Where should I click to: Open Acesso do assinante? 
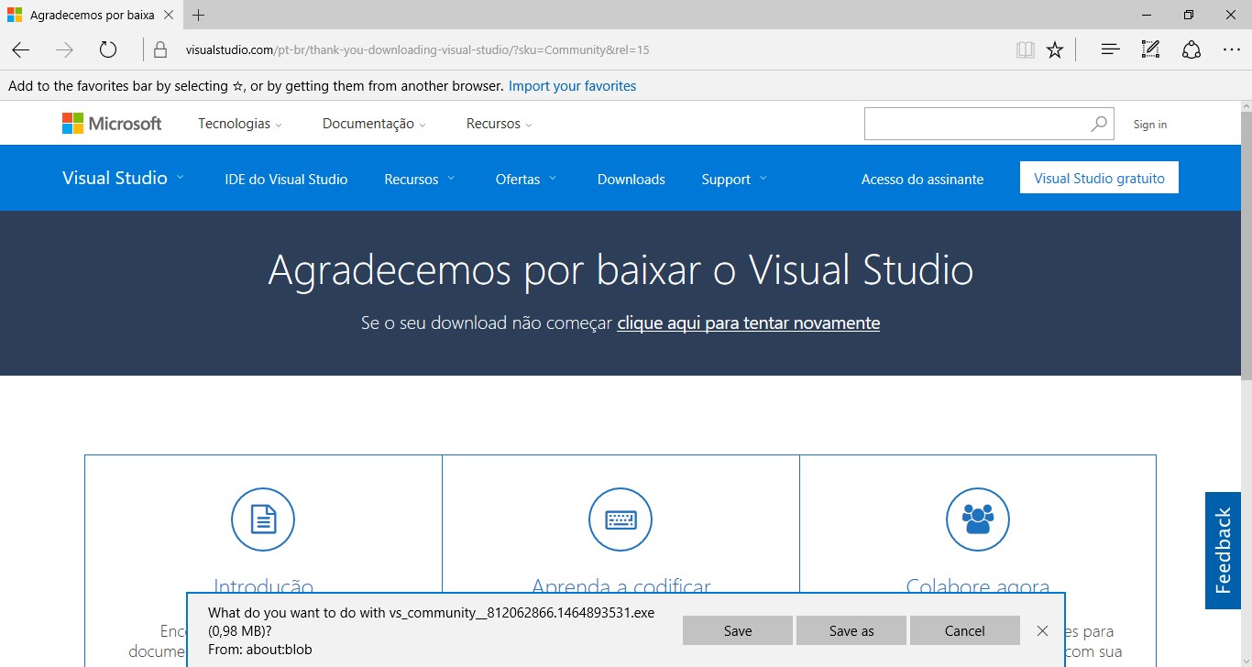(922, 180)
